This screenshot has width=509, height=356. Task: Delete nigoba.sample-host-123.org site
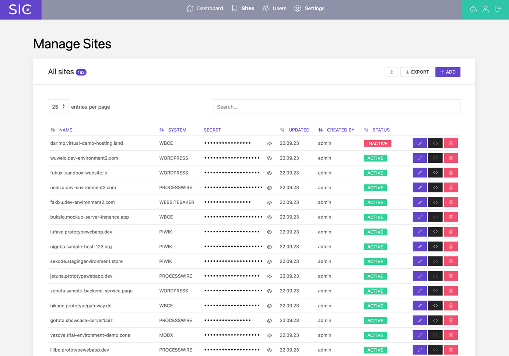tap(451, 246)
